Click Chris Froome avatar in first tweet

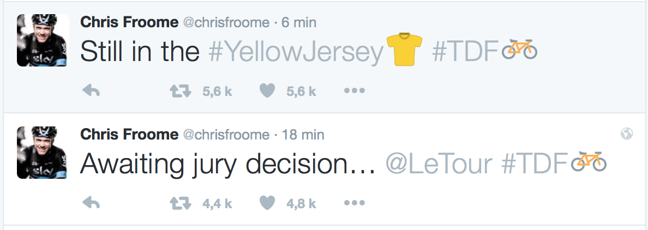pyautogui.click(x=43, y=40)
